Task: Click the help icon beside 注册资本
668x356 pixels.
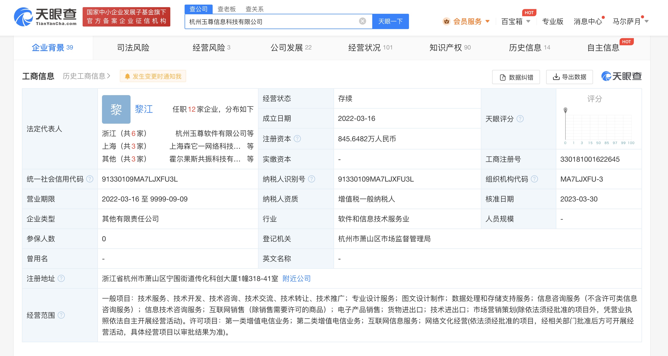Action: coord(297,139)
